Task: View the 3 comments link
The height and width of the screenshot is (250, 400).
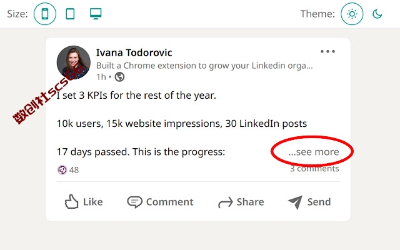Action: coord(314,169)
